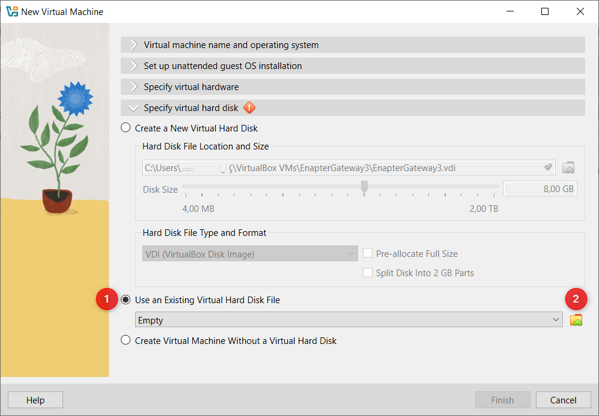Collapse the Specify virtual hard disk section
Viewport: 599px width, 416px height.
(133, 107)
